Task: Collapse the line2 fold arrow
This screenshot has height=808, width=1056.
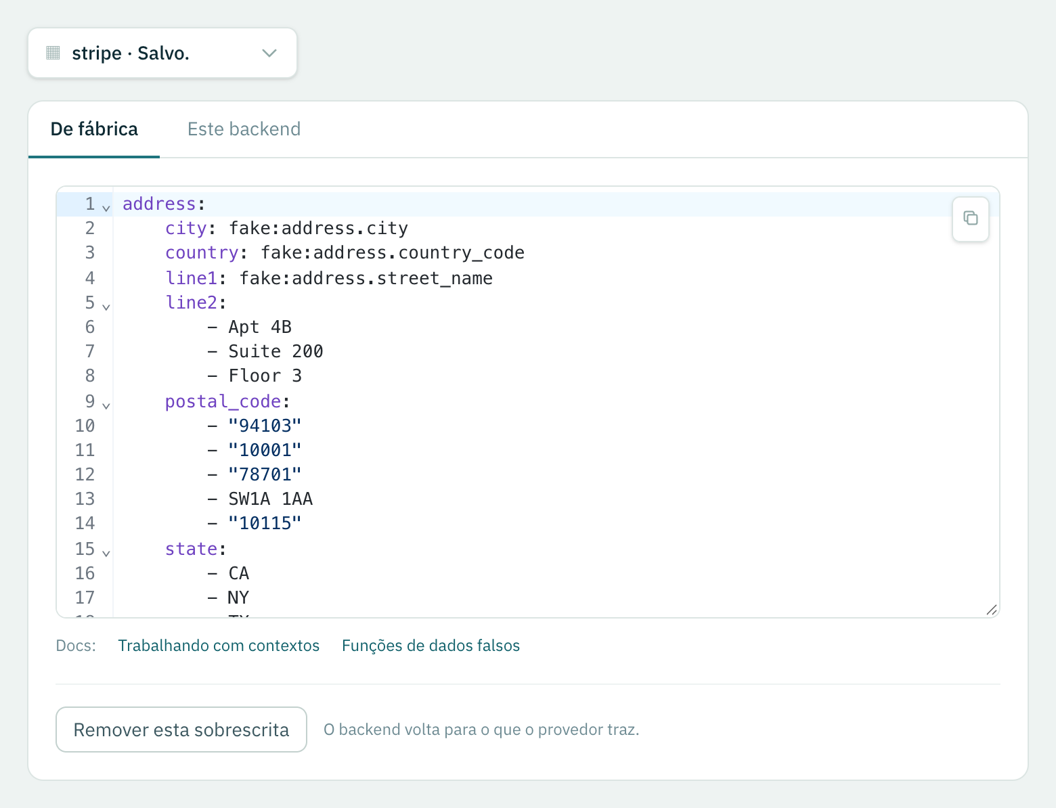Action: coord(106,307)
